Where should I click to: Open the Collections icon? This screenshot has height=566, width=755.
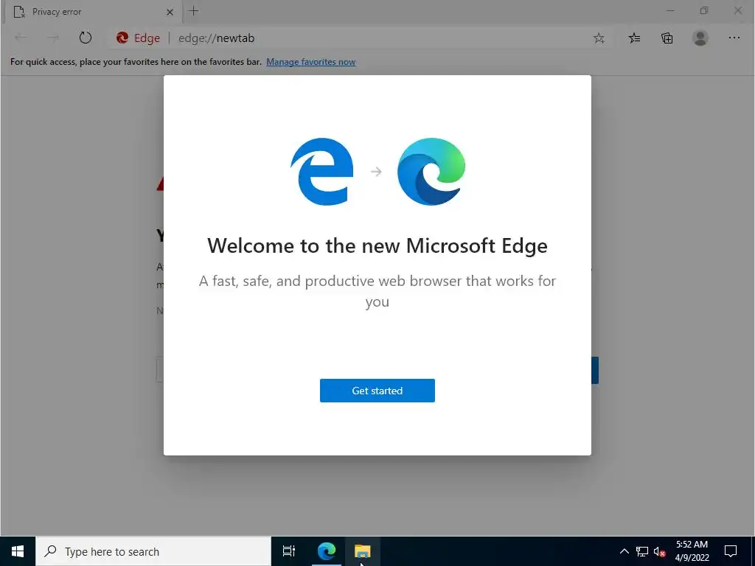667,38
